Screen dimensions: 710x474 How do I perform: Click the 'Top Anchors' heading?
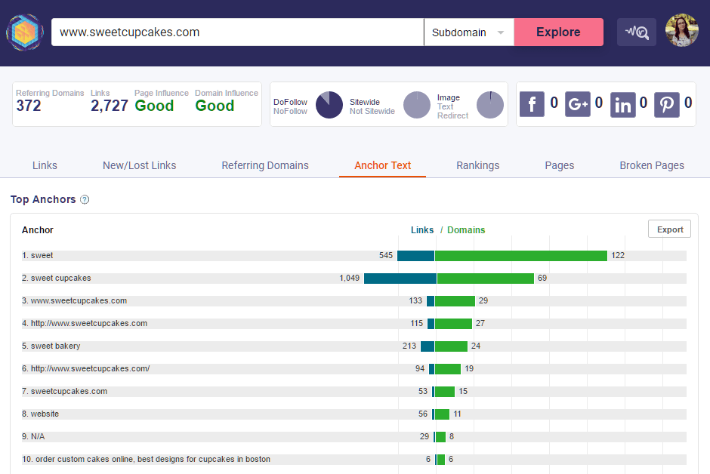43,199
